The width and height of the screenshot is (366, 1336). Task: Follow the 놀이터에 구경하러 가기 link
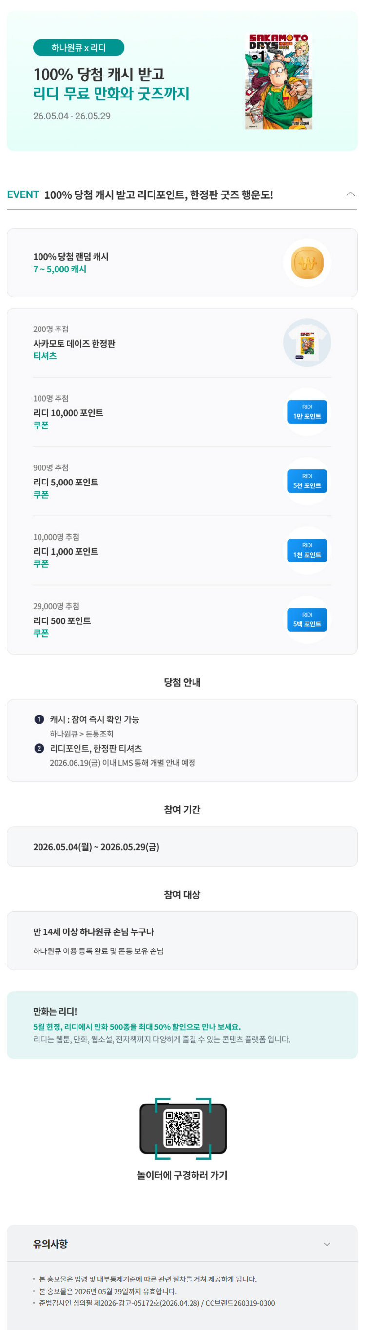182,1175
